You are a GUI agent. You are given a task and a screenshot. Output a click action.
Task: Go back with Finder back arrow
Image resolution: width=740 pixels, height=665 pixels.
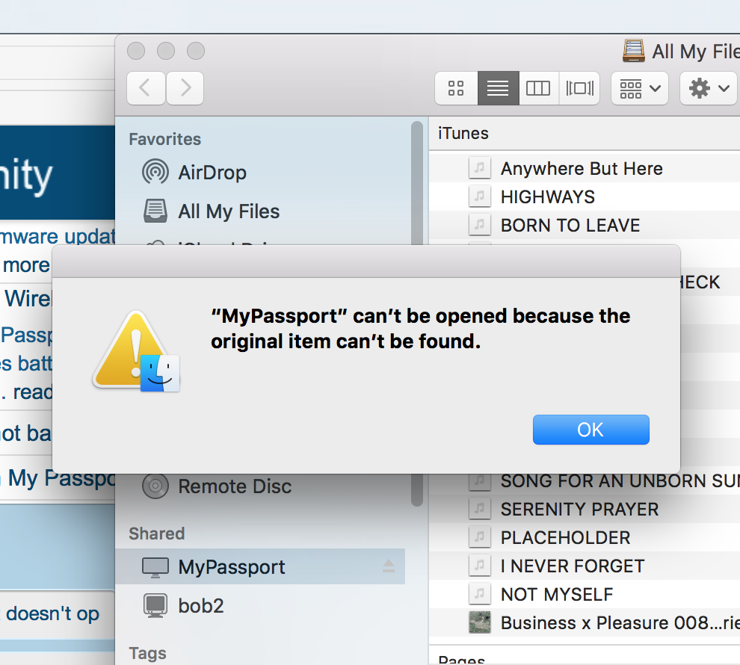[x=146, y=88]
